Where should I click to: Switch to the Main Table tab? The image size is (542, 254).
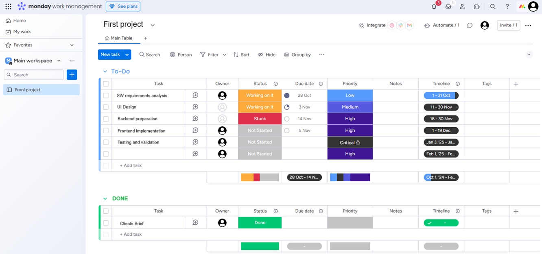(x=118, y=38)
